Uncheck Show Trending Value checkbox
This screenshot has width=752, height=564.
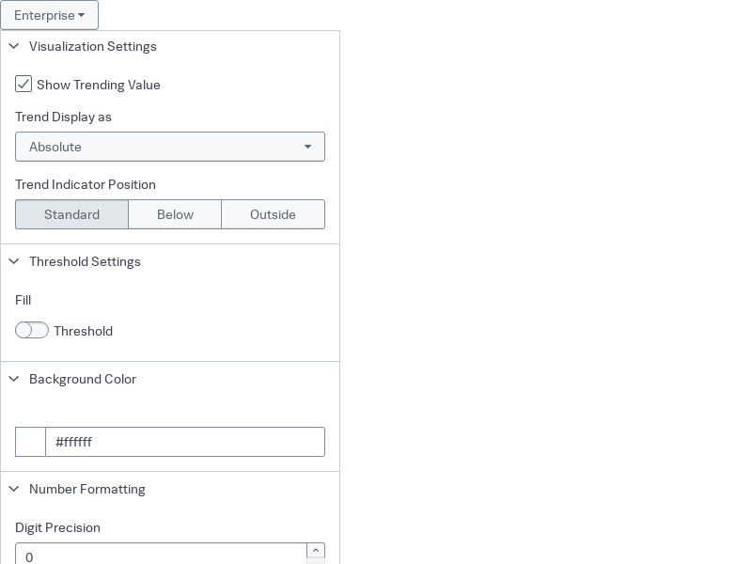point(23,84)
